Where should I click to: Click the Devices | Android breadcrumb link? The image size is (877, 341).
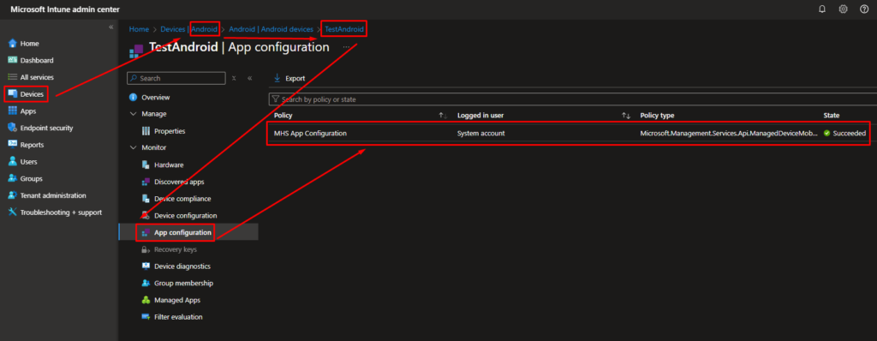coord(188,28)
